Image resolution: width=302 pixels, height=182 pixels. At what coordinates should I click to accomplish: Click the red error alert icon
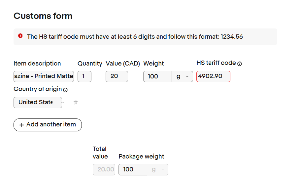(20, 36)
